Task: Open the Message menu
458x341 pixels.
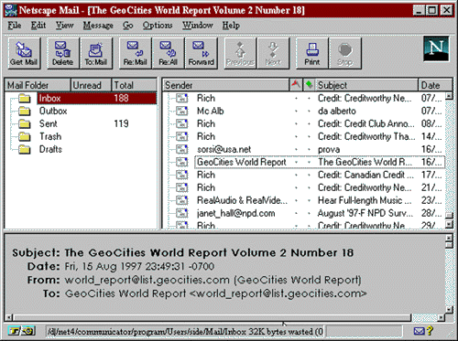Action: click(x=98, y=26)
